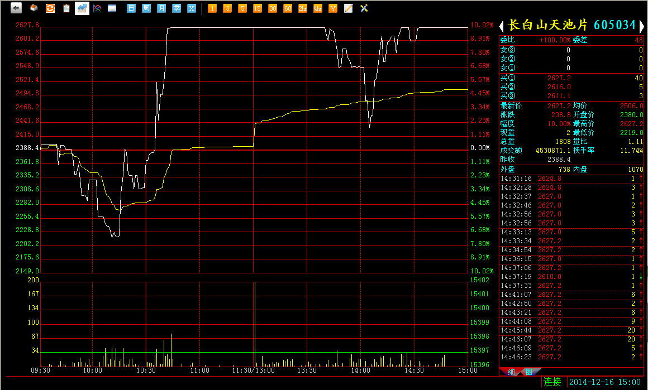648x390 pixels.
Task: Click the 均价 value 2506.0
Action: pyautogui.click(x=631, y=105)
